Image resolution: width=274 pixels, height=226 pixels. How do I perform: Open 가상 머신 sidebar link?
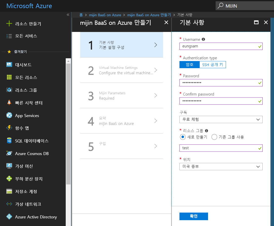click(24, 166)
